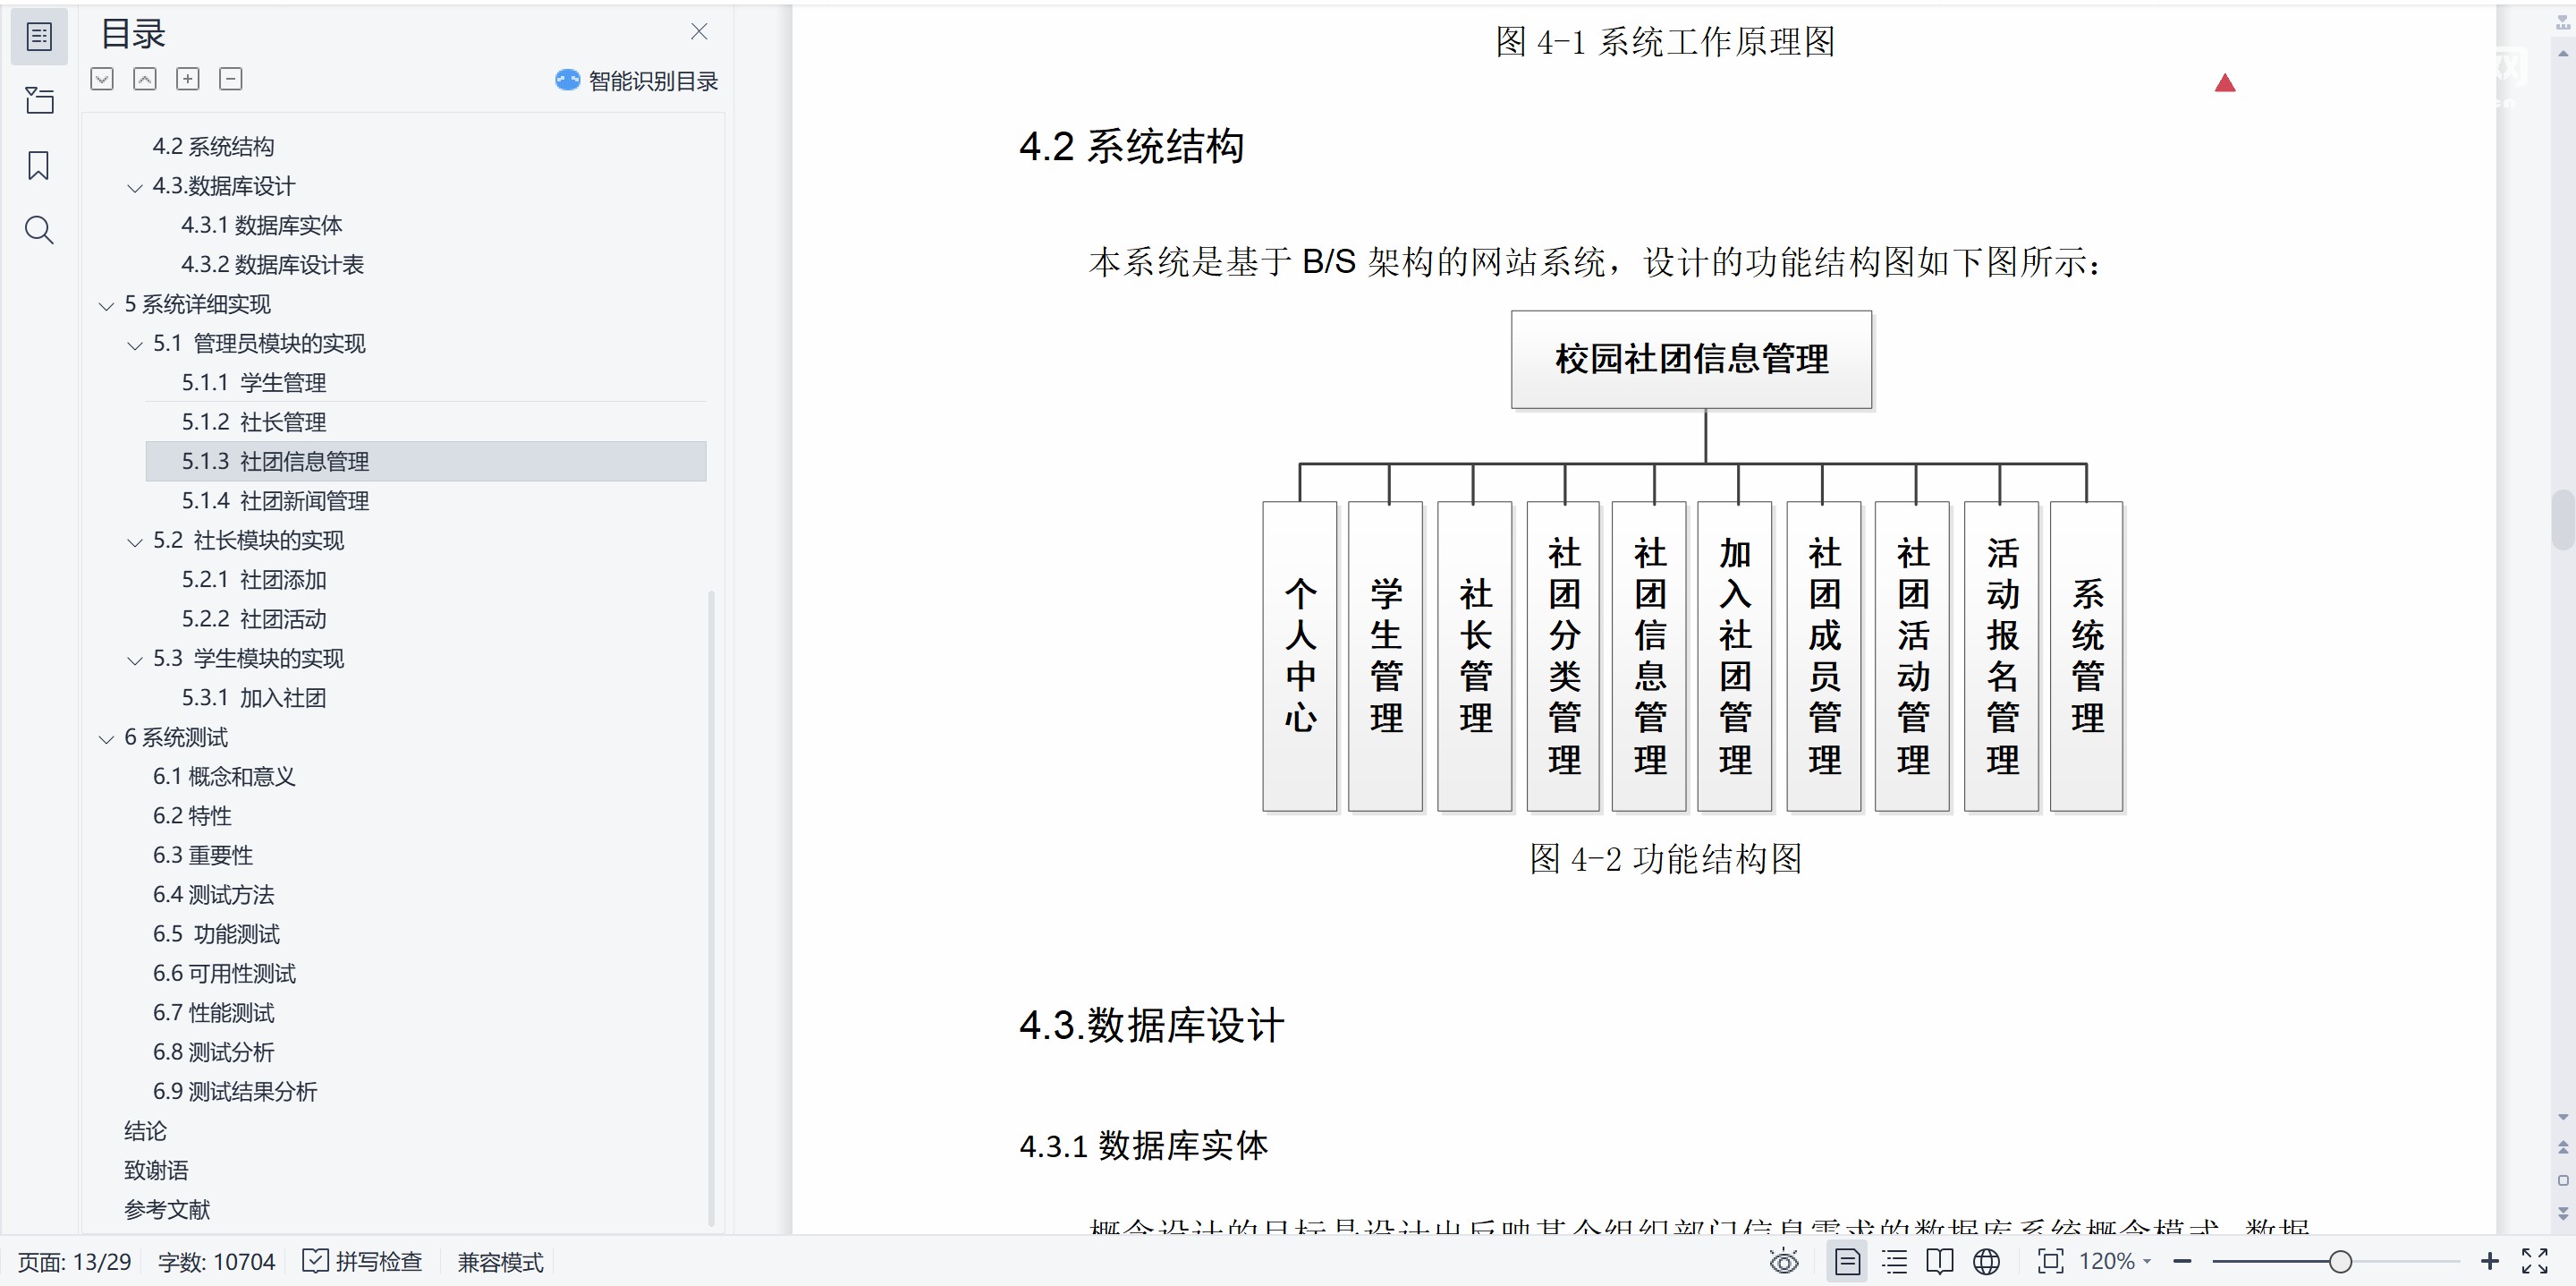This screenshot has width=2576, height=1286.
Task: Collapse the 5.1 管理员模块的实现 section
Action: [135, 345]
